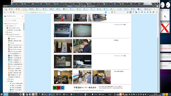Close the active 市場 tab
This screenshot has width=171, height=96.
(95, 9)
